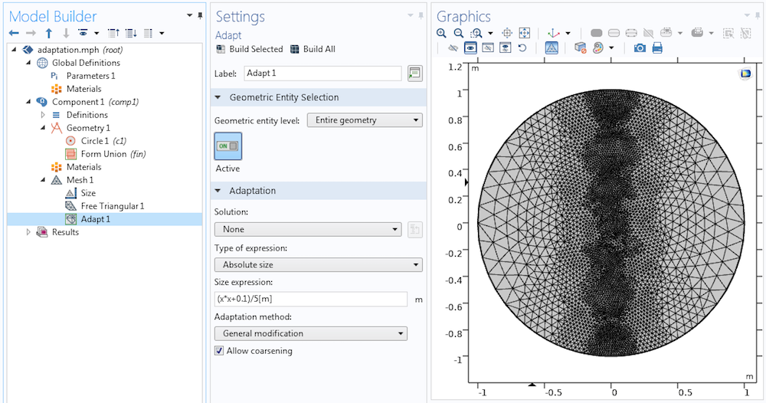766x403 pixels.
Task: Toggle the mesh rendering icon in Graphics toolbar
Action: 552,48
